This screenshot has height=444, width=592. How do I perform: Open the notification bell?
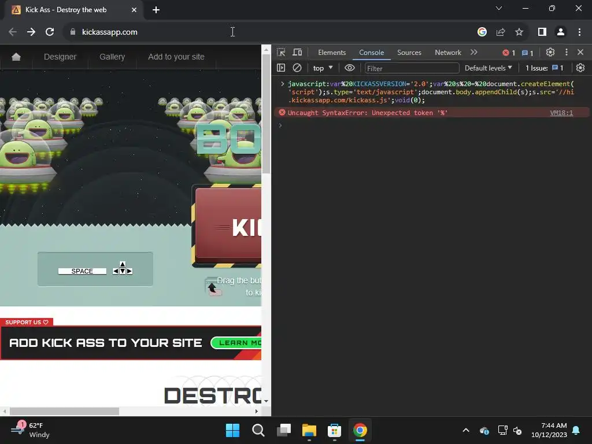[x=576, y=430]
